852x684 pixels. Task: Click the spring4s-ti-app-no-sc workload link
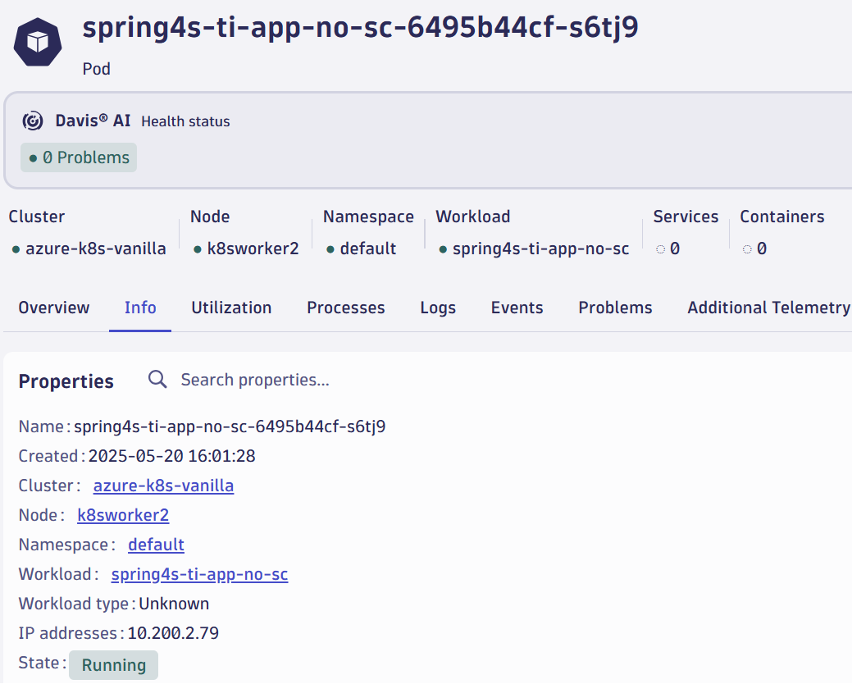(199, 574)
